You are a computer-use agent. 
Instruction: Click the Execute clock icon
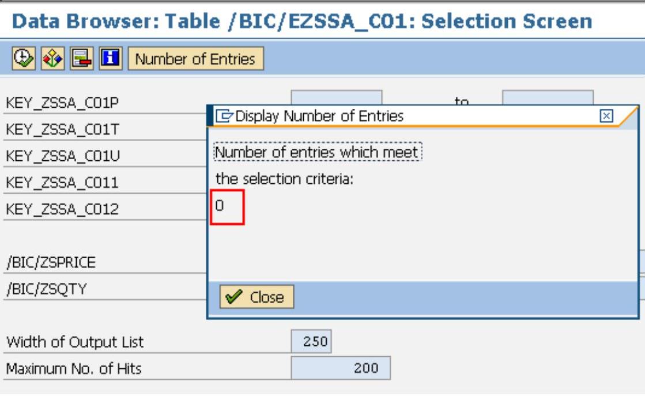(x=22, y=59)
